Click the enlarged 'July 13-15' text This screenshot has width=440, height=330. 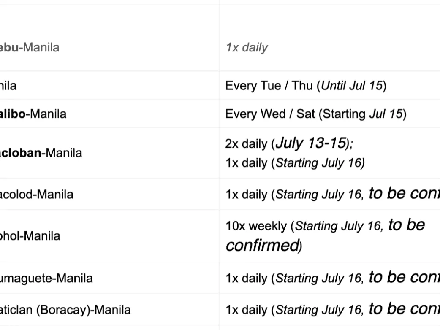[310, 143]
